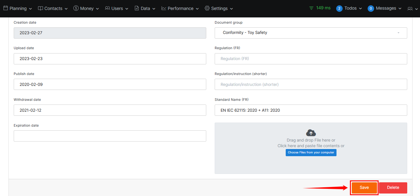Viewport: 420px width, 196px height.
Task: Open the Users menu
Action: (x=117, y=8)
